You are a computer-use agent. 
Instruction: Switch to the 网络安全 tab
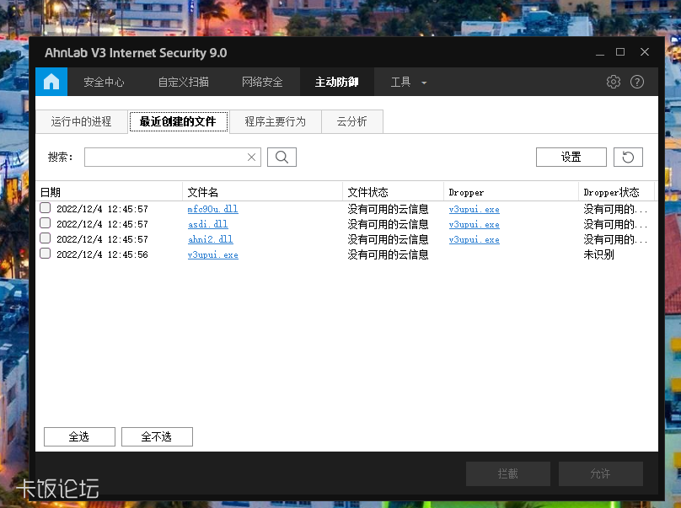pos(261,82)
